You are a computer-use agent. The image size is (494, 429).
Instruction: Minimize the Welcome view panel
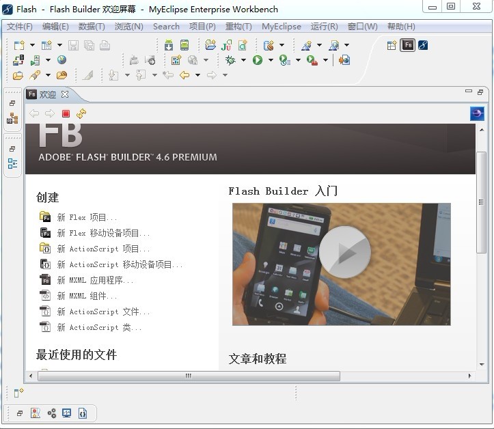(x=469, y=92)
